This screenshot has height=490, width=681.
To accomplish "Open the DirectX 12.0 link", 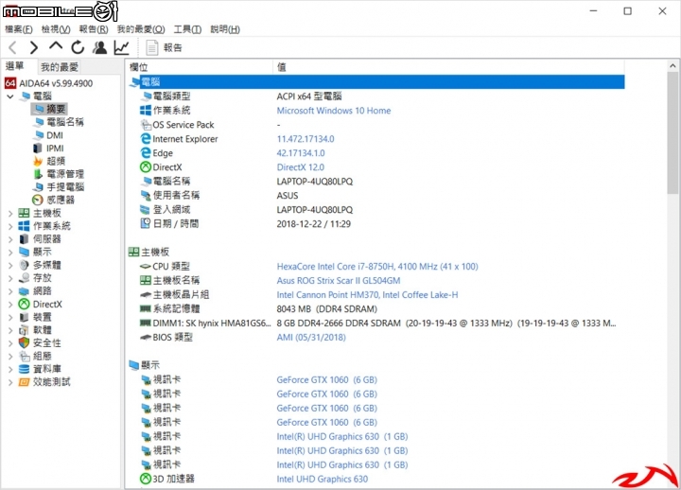I will click(300, 167).
